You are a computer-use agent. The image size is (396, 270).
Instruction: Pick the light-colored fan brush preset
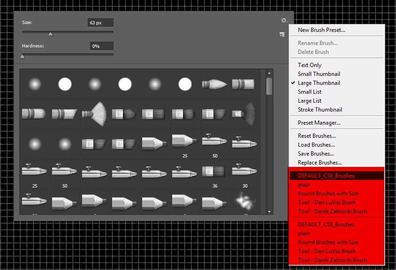point(95,114)
